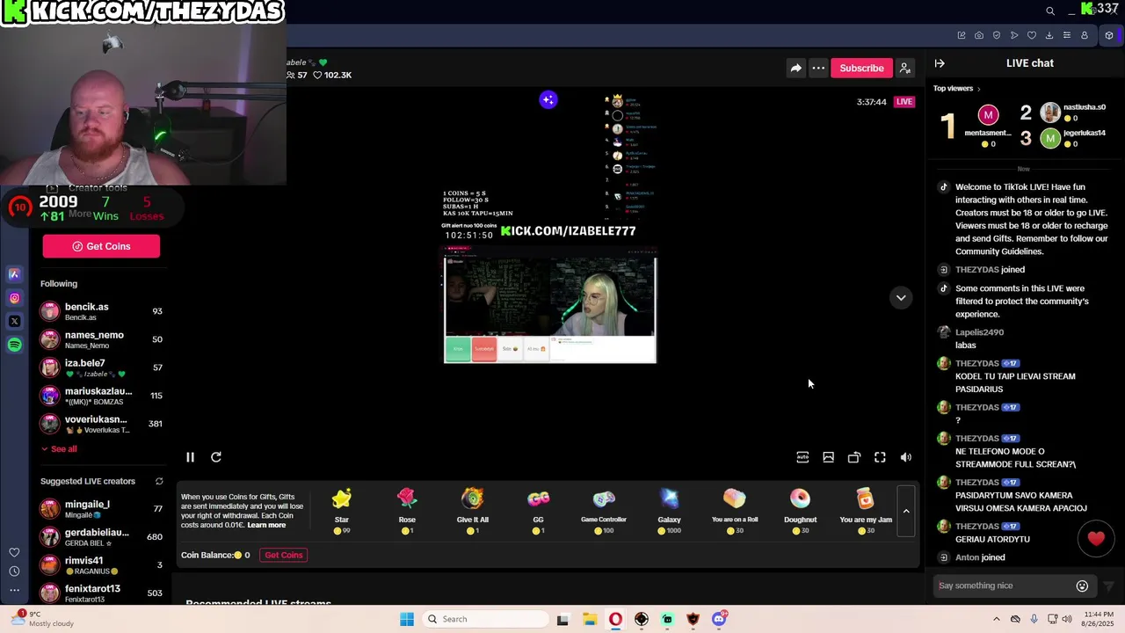Send the Galaxy gift
The height and width of the screenshot is (633, 1125).
(669, 512)
